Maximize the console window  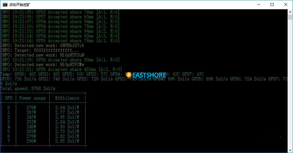[272, 5]
